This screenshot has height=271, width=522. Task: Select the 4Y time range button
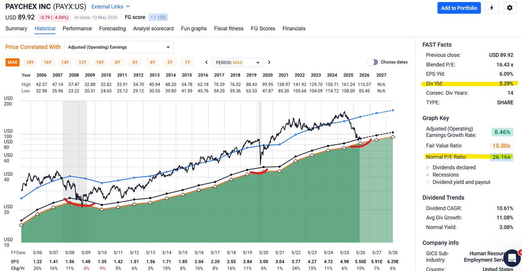152,62
